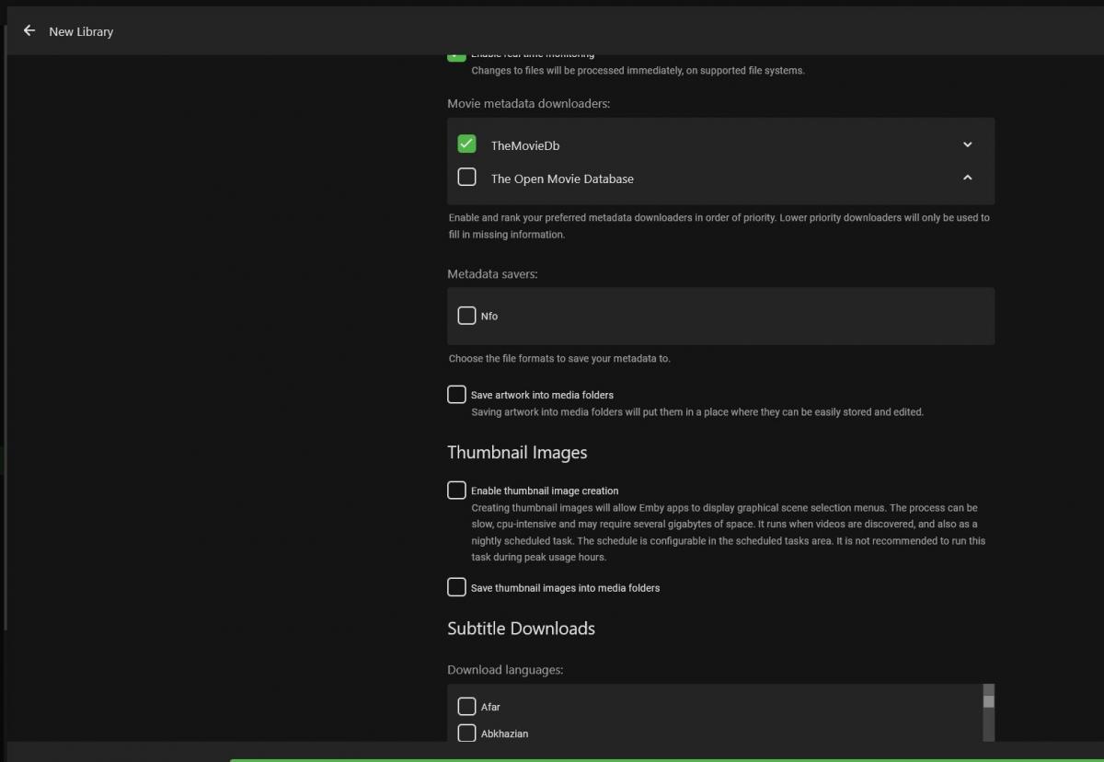This screenshot has height=762, width=1104.
Task: Check Save thumbnail images into media folders
Action: (456, 587)
